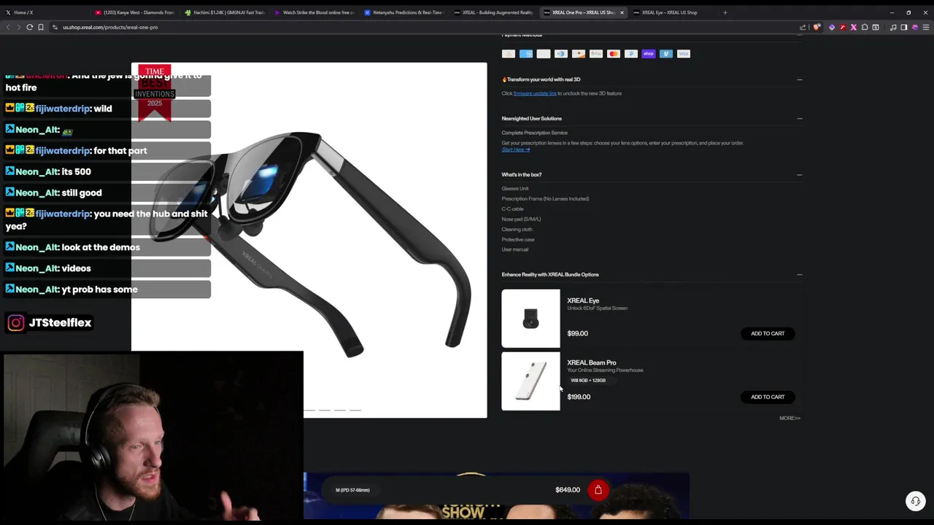Click the "Prescription Frame (No Lenses Included)" item

point(545,198)
